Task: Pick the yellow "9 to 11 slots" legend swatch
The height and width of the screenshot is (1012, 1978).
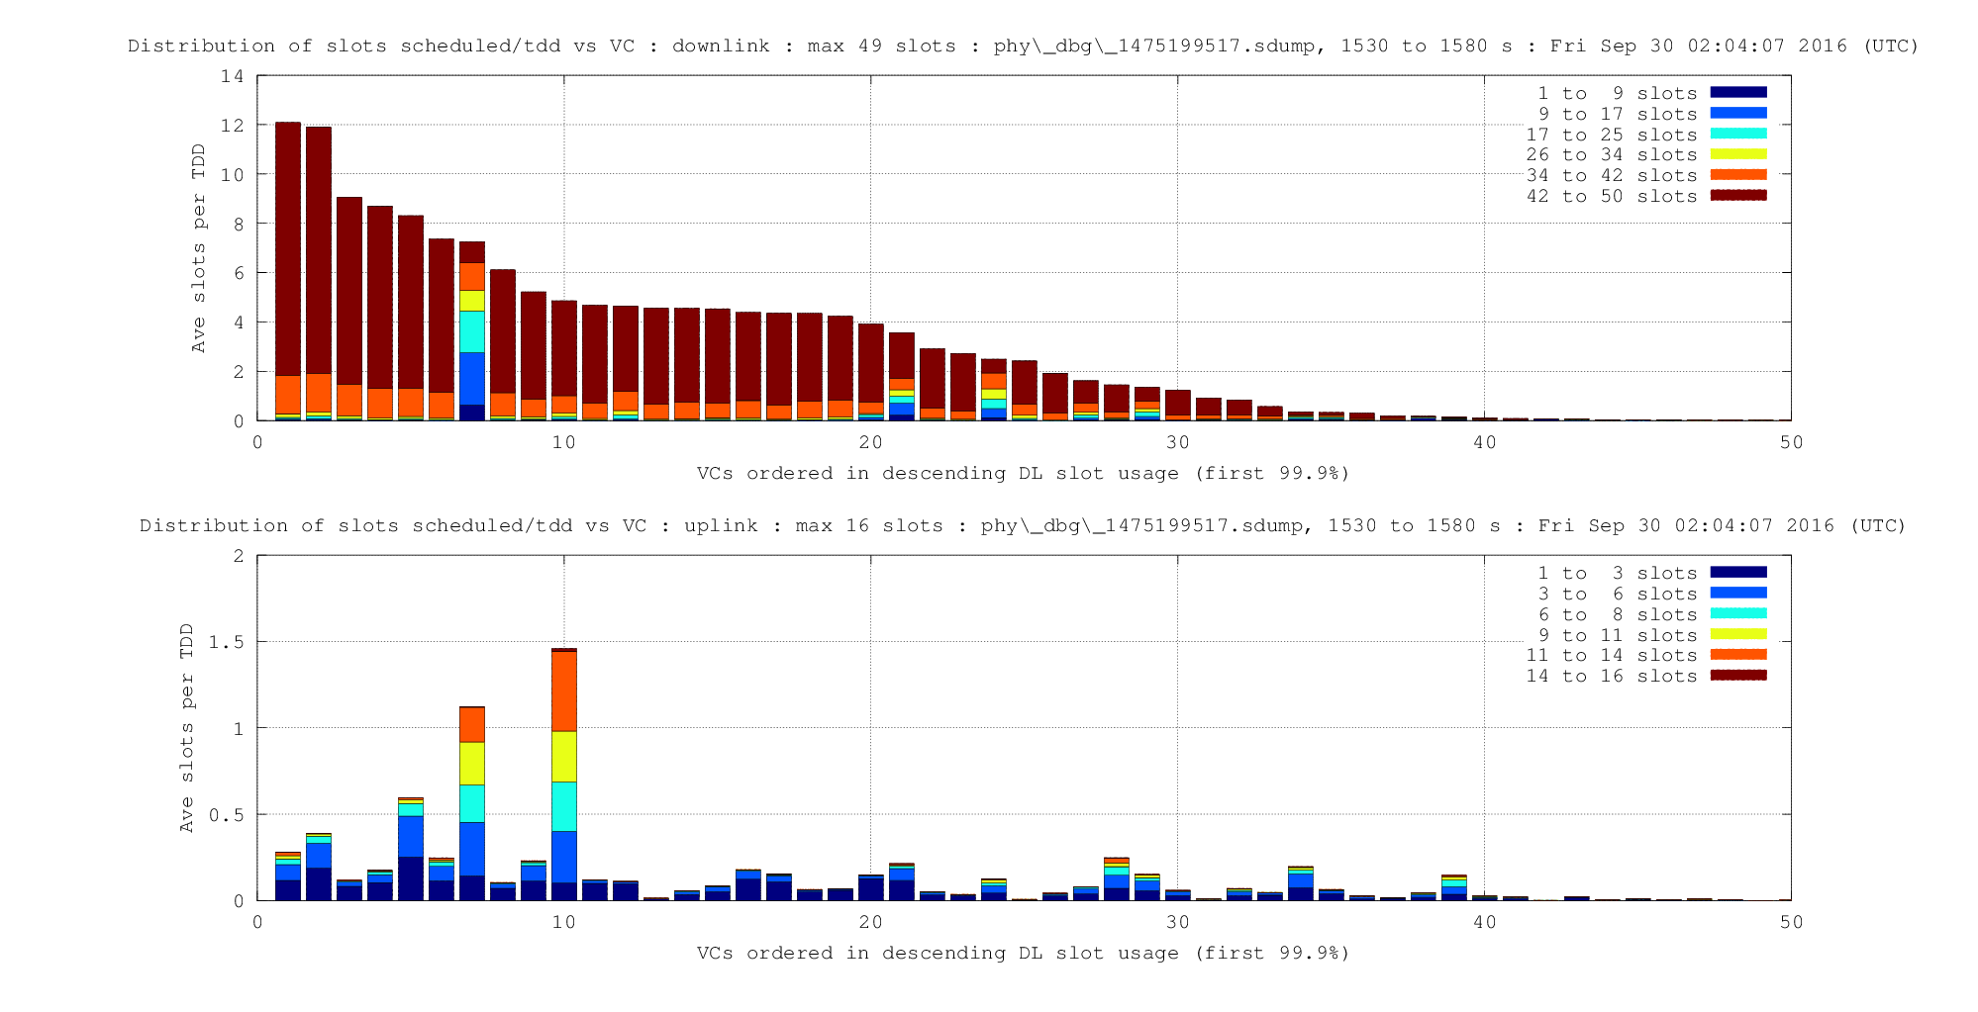Action: (x=1737, y=634)
